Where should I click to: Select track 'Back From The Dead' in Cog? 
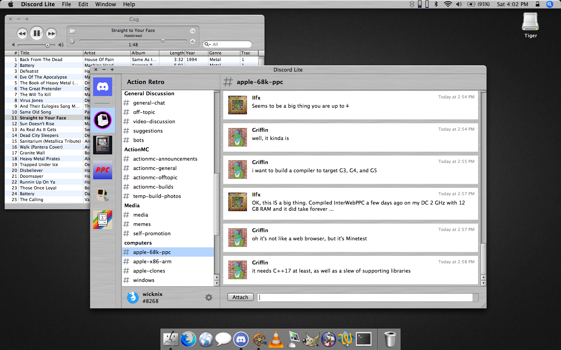point(41,59)
